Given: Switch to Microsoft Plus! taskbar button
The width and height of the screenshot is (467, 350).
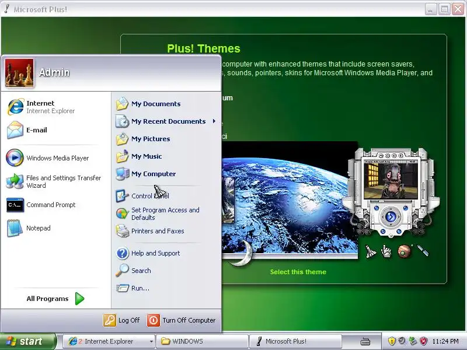Looking at the screenshot, I should [295, 341].
